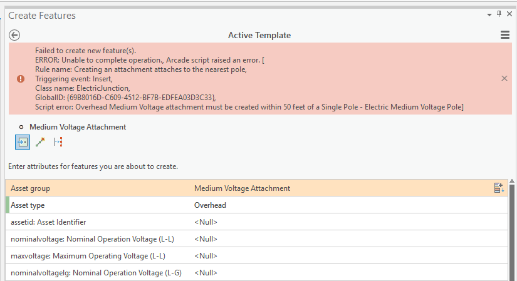Edit the maxvoltage Null value field
This screenshot has height=281, width=517.
point(348,256)
